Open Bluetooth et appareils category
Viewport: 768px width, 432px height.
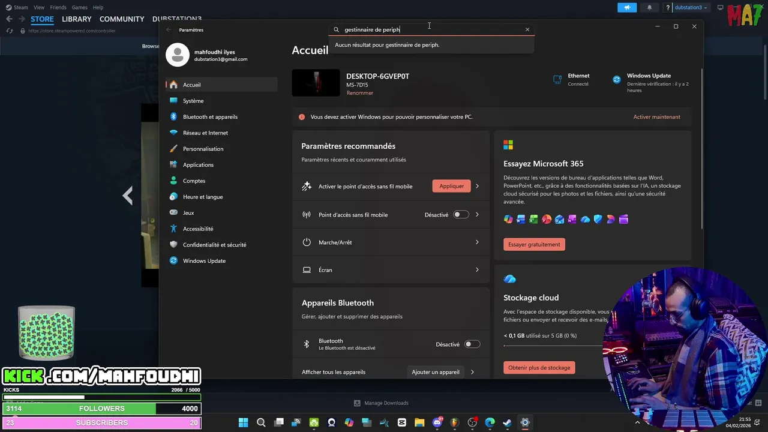221,117
